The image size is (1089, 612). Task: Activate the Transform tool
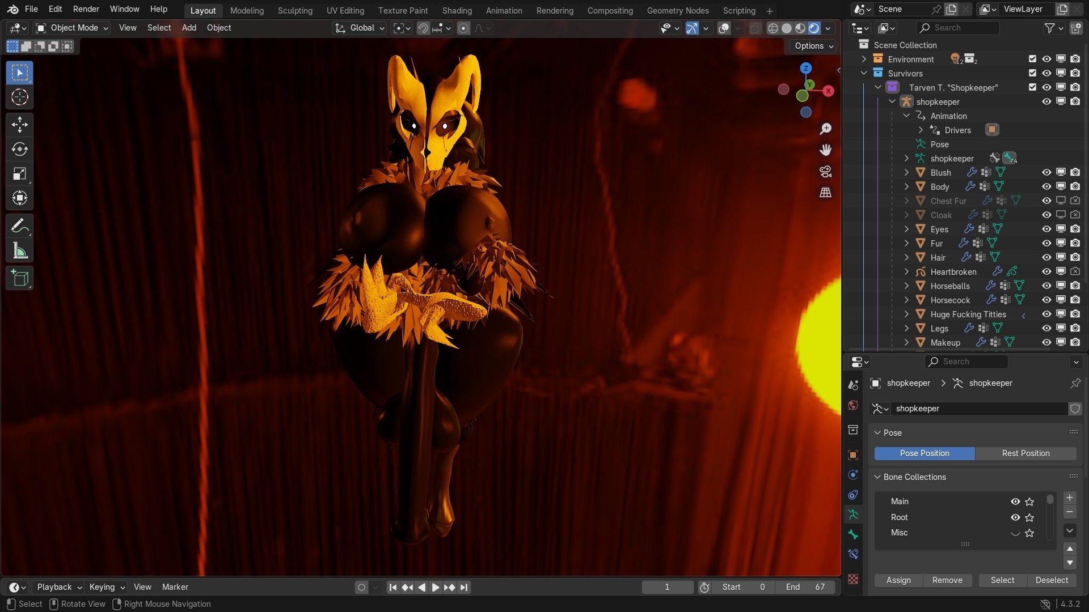click(x=20, y=198)
